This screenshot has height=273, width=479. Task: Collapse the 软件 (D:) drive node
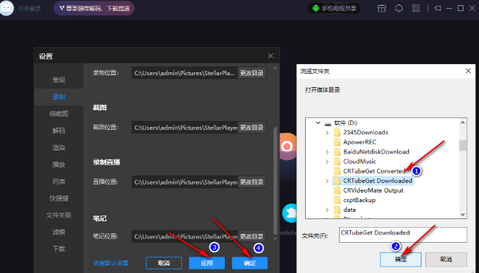tap(318, 123)
